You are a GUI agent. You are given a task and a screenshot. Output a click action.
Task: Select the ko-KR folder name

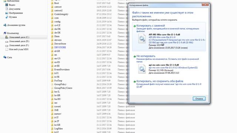57,125
